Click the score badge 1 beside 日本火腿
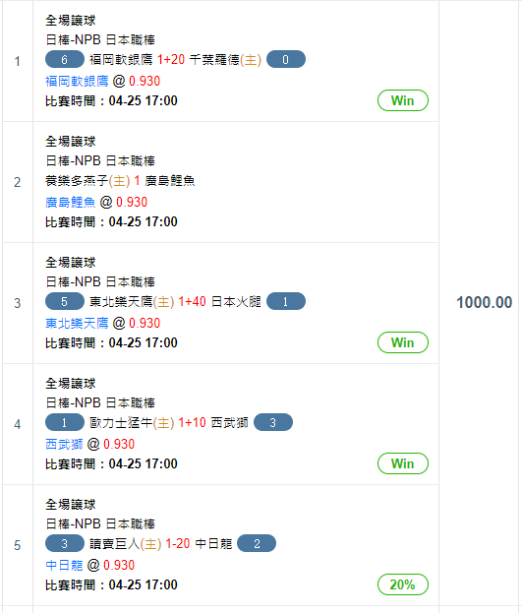This screenshot has width=522, height=613. [286, 301]
